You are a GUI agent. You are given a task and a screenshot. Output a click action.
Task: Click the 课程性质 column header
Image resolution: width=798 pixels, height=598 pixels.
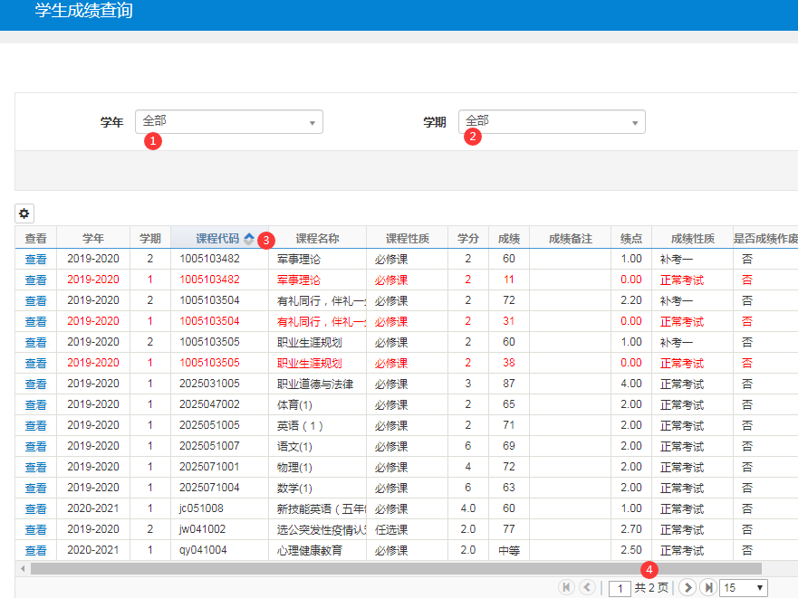407,239
